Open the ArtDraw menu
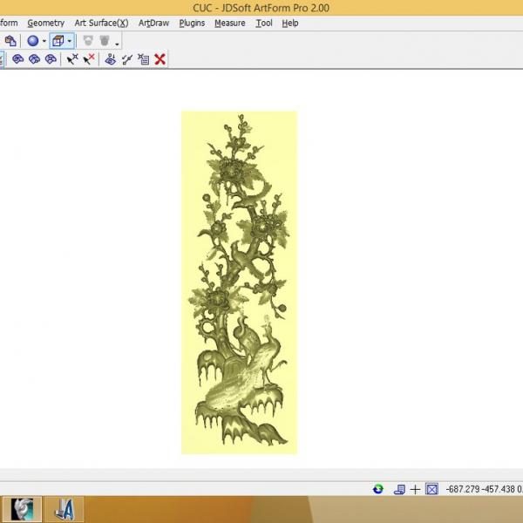 coord(153,23)
